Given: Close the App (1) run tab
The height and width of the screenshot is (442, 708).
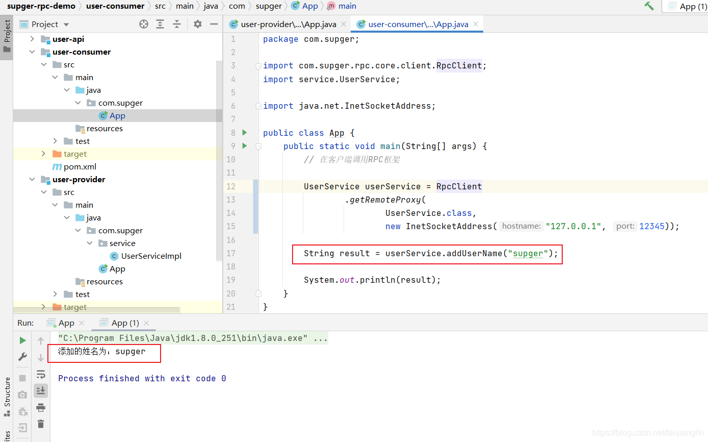Looking at the screenshot, I should 146,323.
